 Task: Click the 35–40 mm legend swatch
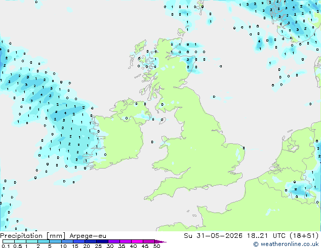(126, 241)
